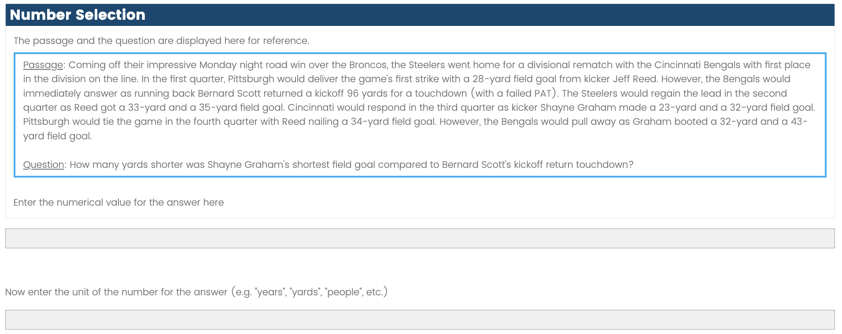The width and height of the screenshot is (842, 334).
Task: Click the Number Selection header title
Action: point(78,15)
